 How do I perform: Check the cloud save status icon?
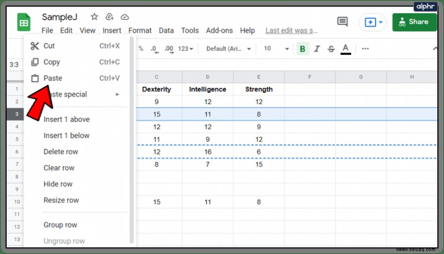(125, 17)
